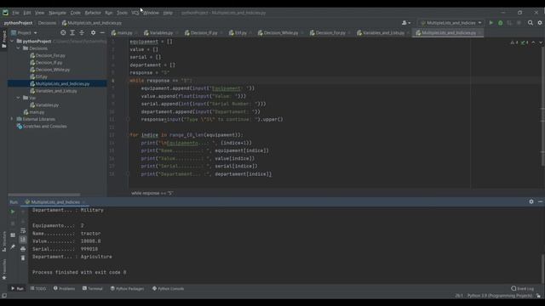Toggle the Project sidebar tool button
This screenshot has width=545, height=306.
coord(3,40)
